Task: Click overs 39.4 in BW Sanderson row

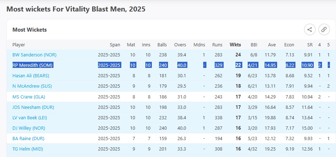Action: [182, 55]
